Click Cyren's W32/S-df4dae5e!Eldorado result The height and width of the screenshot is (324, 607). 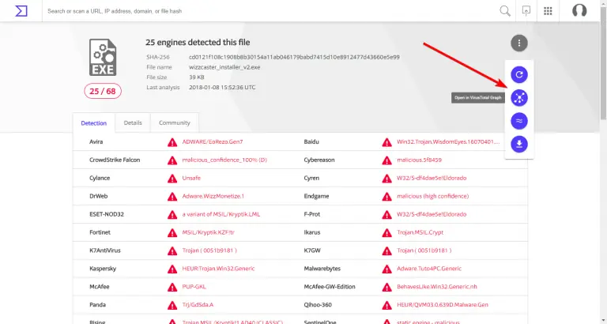coord(432,178)
